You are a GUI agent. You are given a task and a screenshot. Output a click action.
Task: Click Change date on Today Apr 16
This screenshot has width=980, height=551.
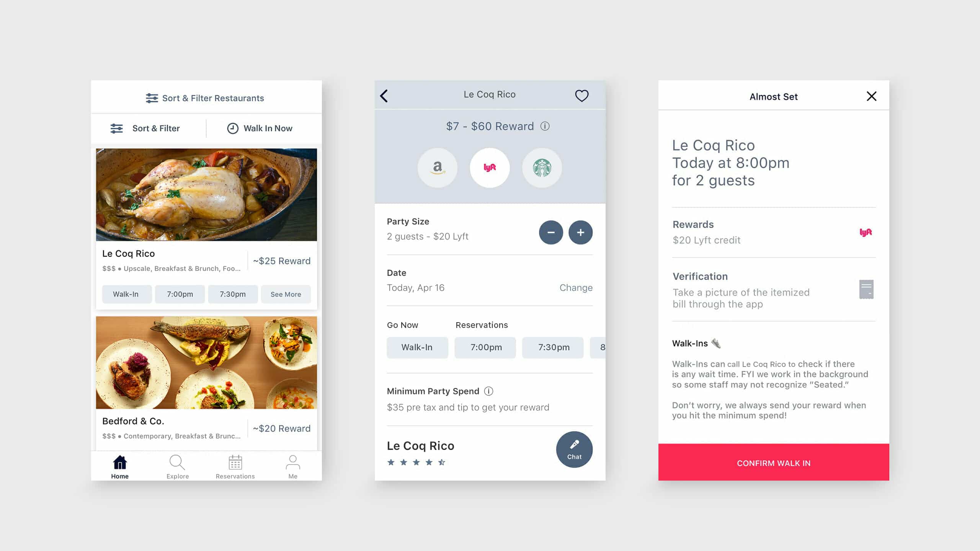(576, 287)
